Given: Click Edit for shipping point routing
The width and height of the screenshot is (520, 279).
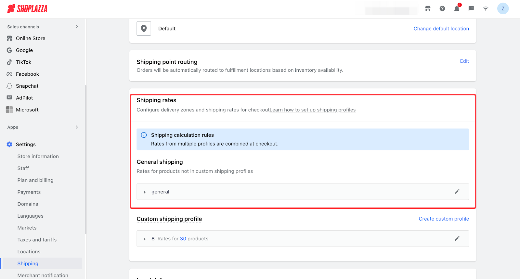Looking at the screenshot, I should tap(464, 61).
